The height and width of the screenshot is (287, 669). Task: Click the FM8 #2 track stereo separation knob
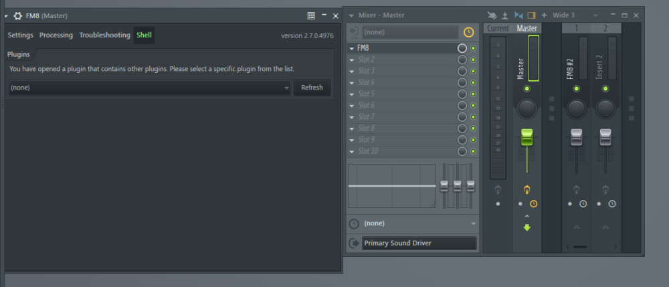coord(577,189)
